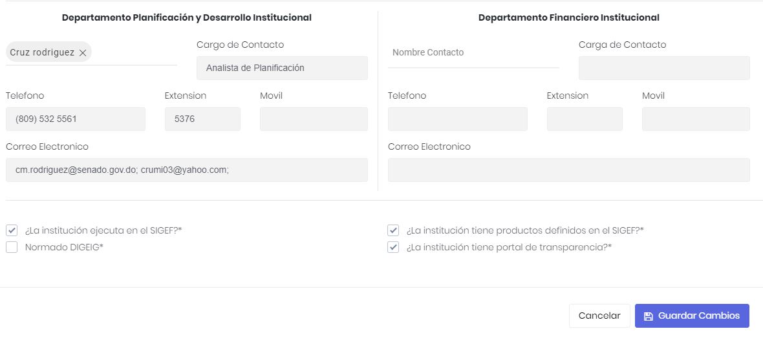
Task: Enable the Normado DIGEIG checkbox
Action: [12, 247]
